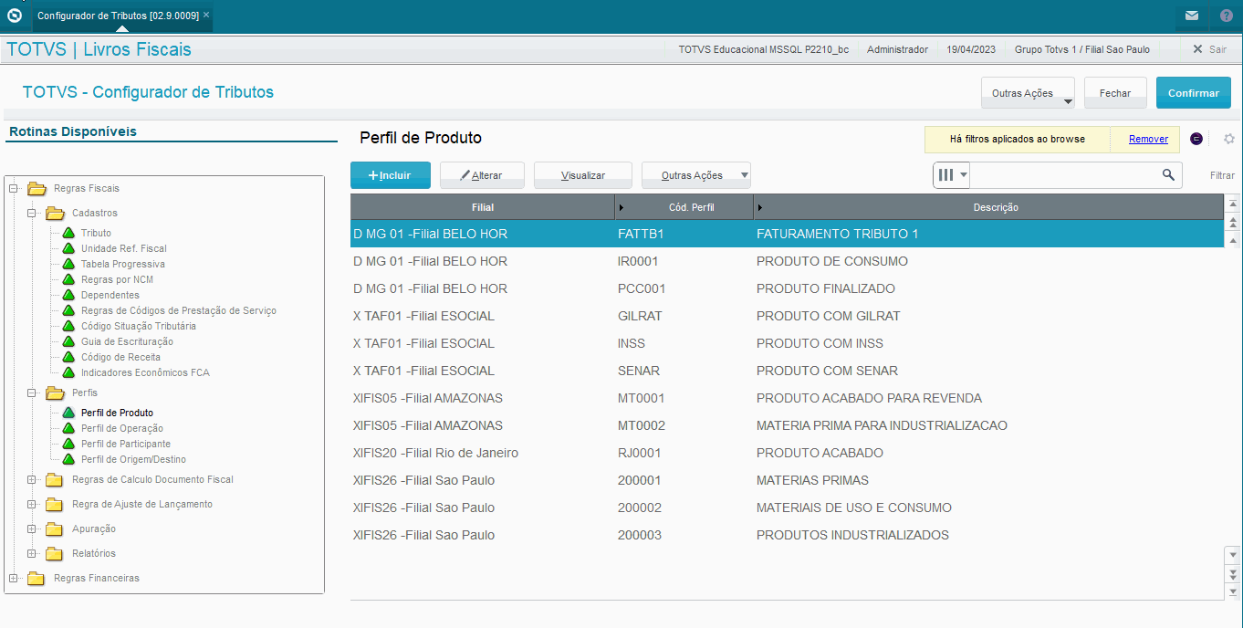Collapse the Perfis tree node

32,393
